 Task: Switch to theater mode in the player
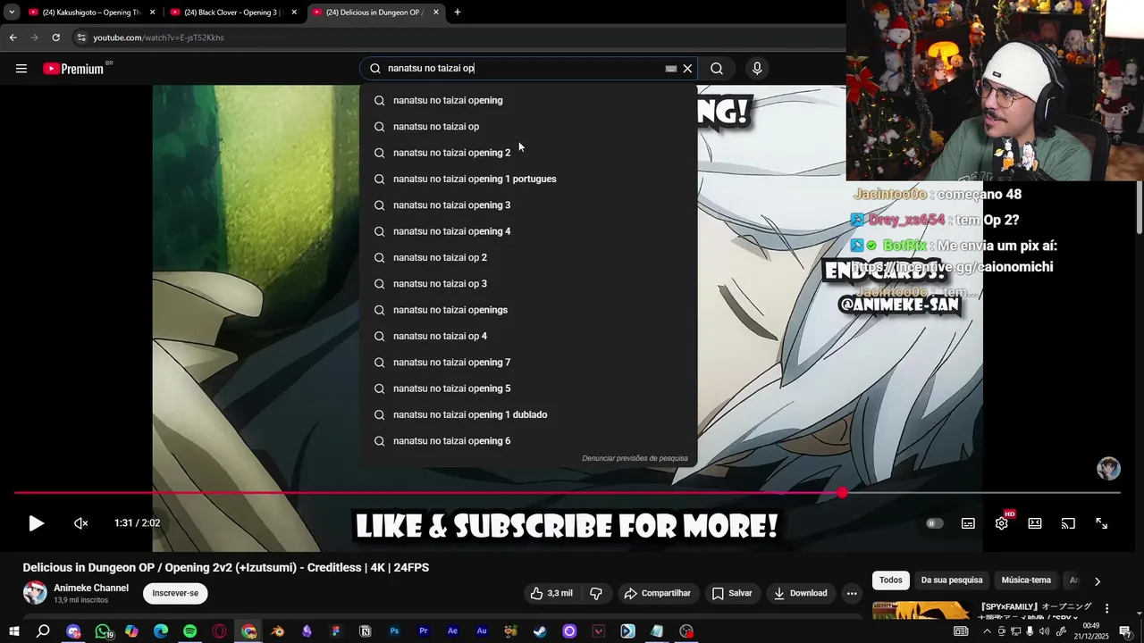click(1035, 523)
